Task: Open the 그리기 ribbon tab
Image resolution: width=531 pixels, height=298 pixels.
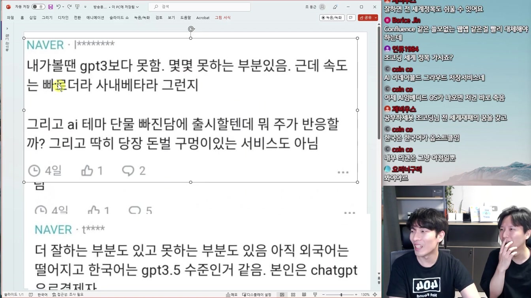Action: coord(47,18)
